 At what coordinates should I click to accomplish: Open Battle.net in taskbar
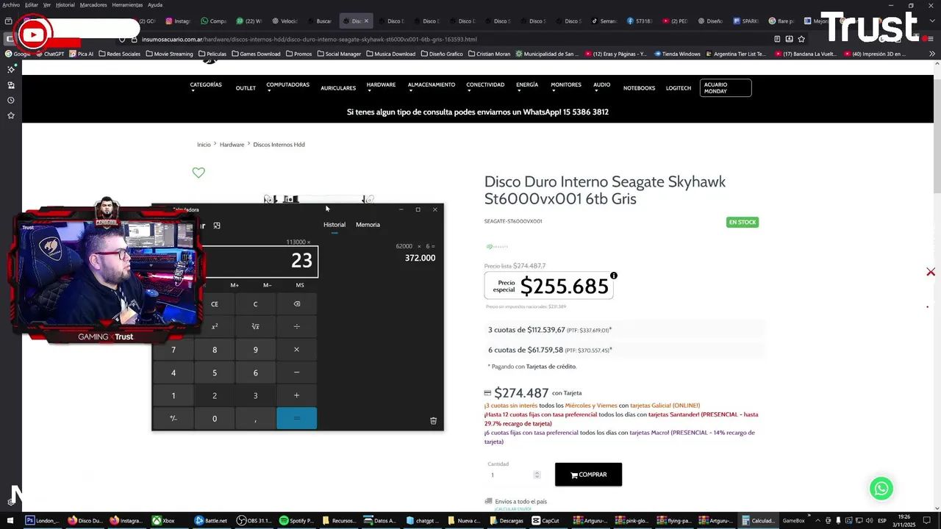211,520
